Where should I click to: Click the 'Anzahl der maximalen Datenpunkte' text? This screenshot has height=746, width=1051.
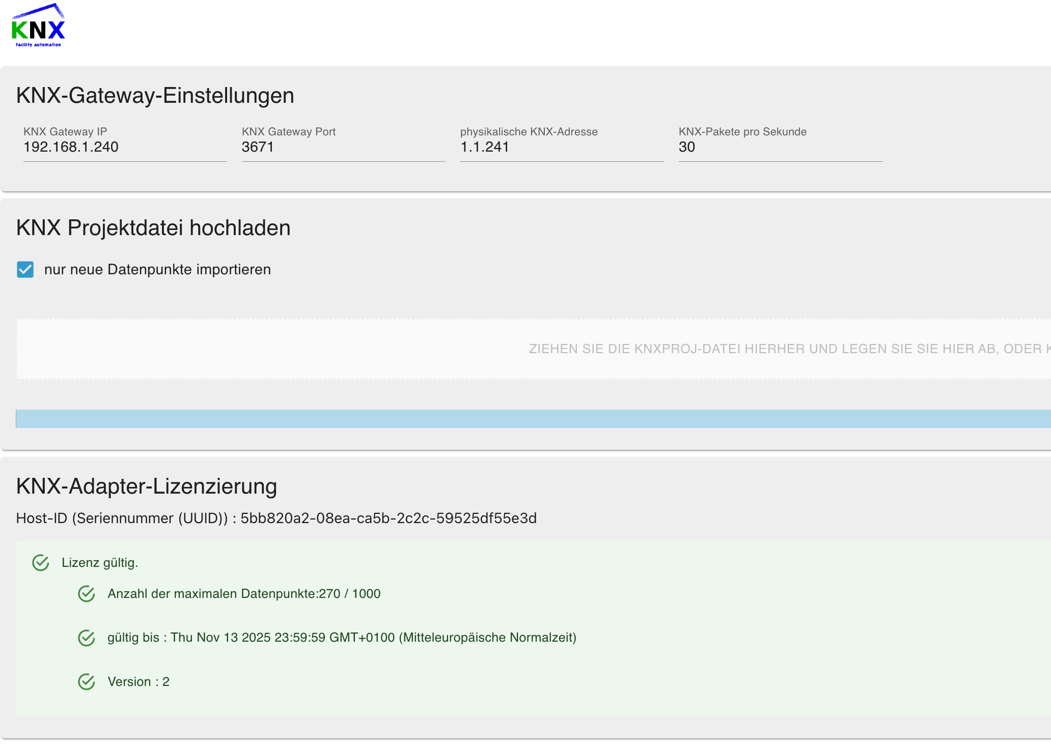tap(244, 594)
